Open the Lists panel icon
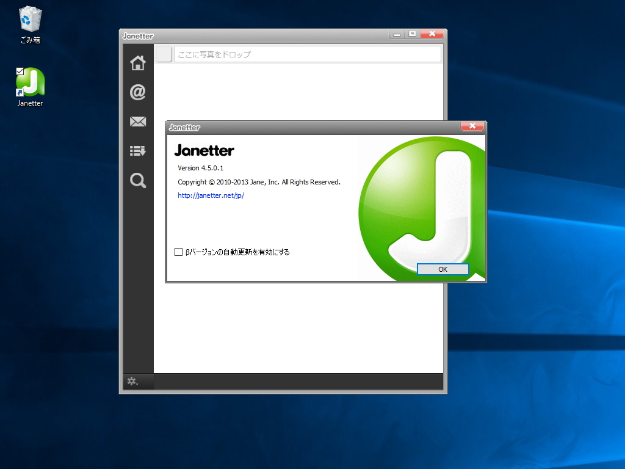625x469 pixels. (138, 151)
